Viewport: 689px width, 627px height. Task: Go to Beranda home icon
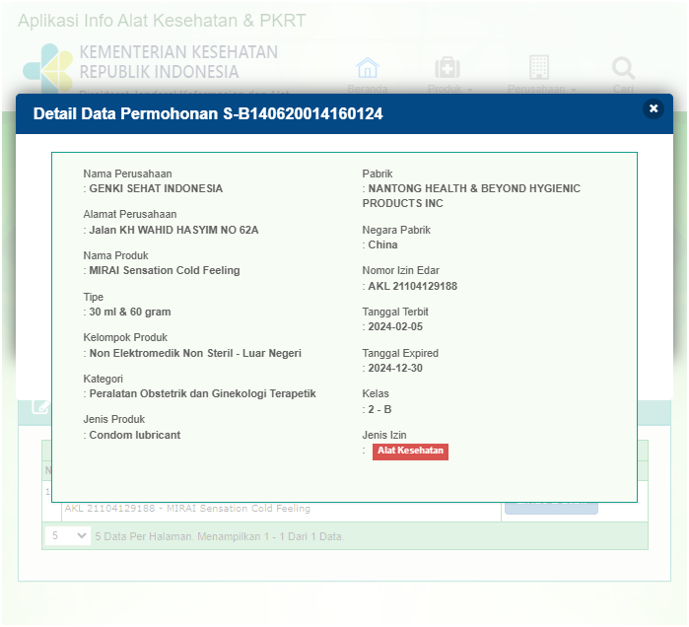tap(368, 69)
